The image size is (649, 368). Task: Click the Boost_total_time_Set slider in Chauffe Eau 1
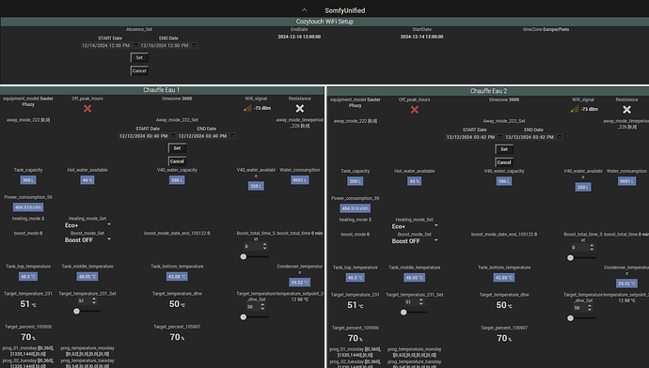click(x=256, y=256)
